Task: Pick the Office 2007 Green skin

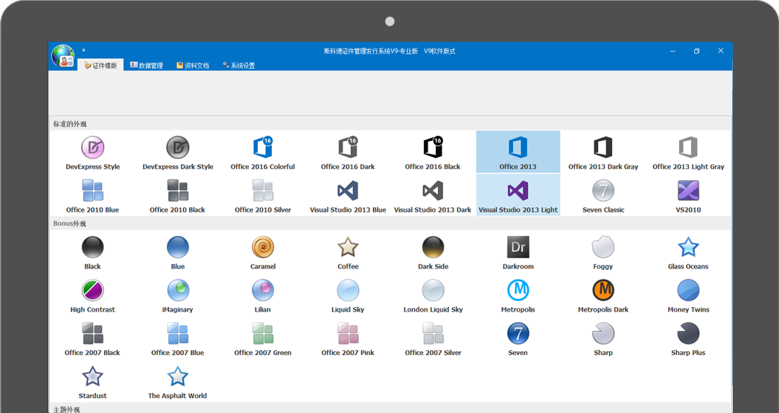Action: (263, 338)
